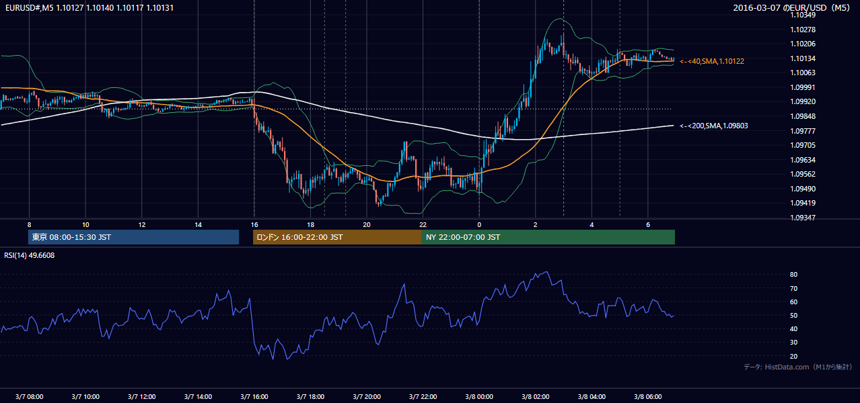Viewport: 860px width, 403px height.
Task: Click hour label 20 under price chart
Action: point(367,224)
